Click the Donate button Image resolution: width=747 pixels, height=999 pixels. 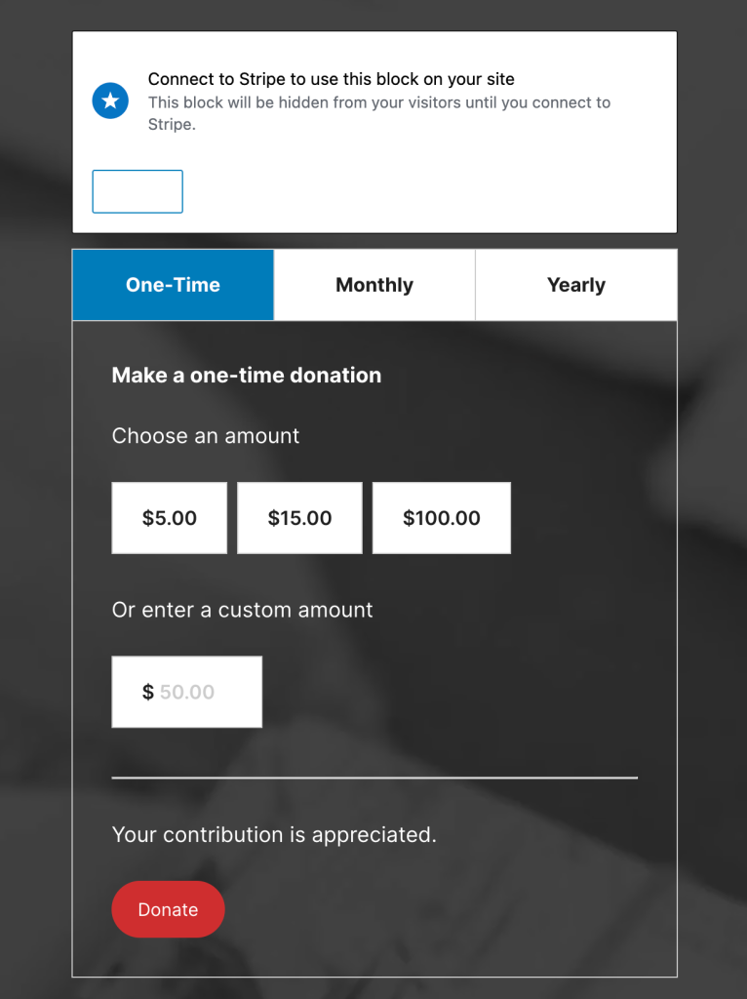pyautogui.click(x=168, y=908)
